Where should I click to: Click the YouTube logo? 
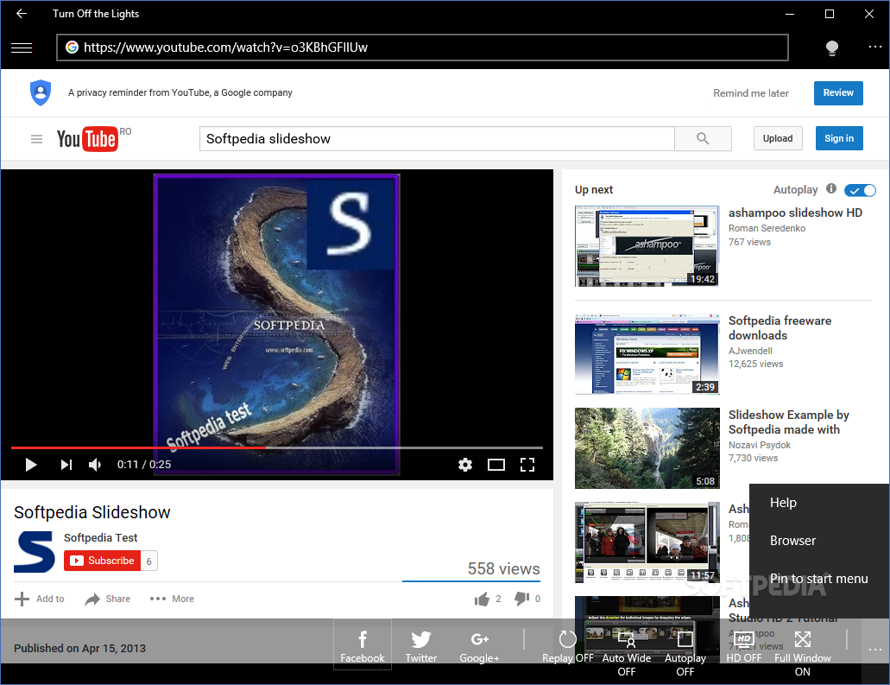(x=87, y=139)
